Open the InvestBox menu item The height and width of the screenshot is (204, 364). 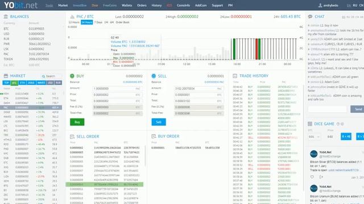[80, 5]
